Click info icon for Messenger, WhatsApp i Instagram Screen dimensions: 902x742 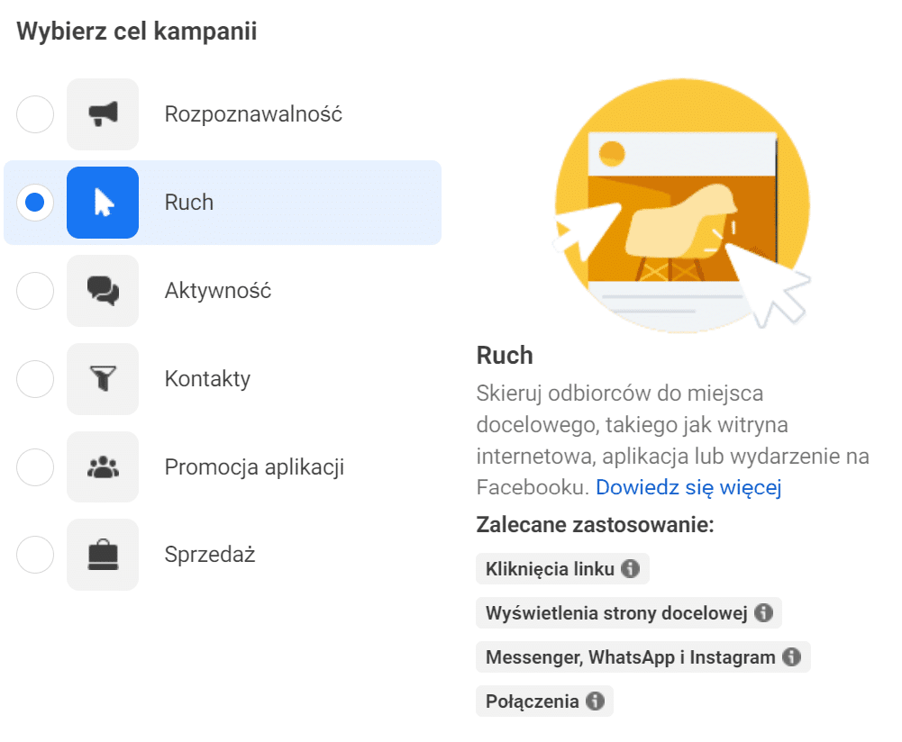point(794,656)
